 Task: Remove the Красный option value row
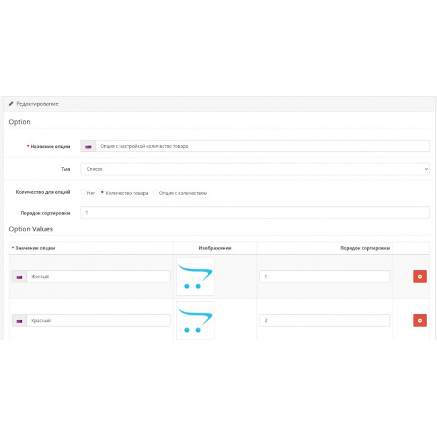coord(420,321)
